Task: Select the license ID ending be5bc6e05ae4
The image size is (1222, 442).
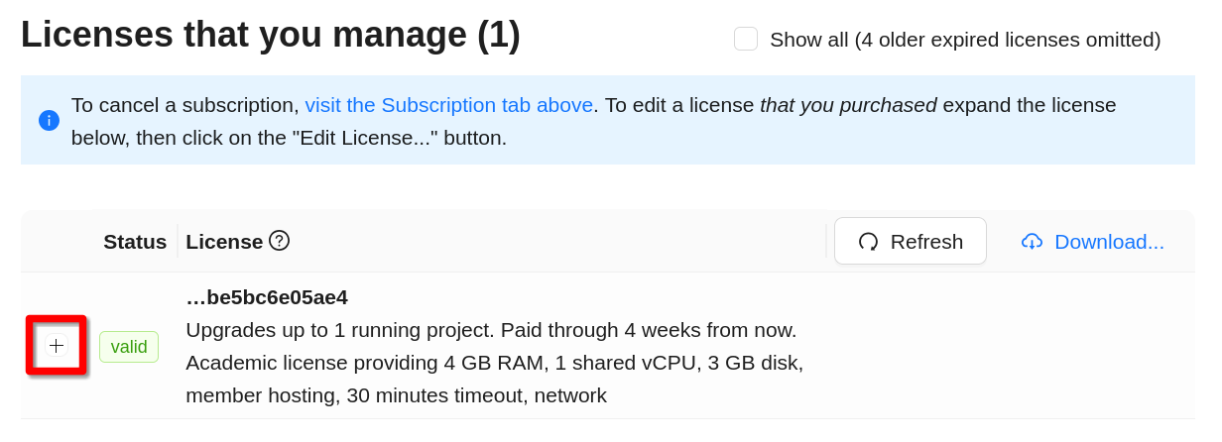Action: click(x=267, y=297)
